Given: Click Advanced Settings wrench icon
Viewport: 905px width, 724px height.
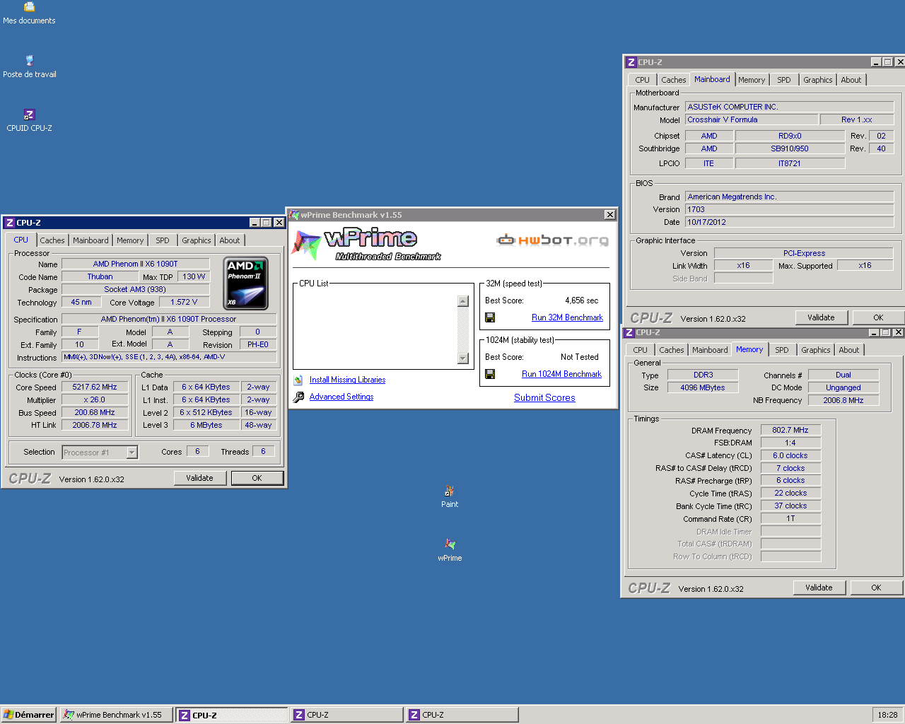Looking at the screenshot, I should [x=298, y=397].
